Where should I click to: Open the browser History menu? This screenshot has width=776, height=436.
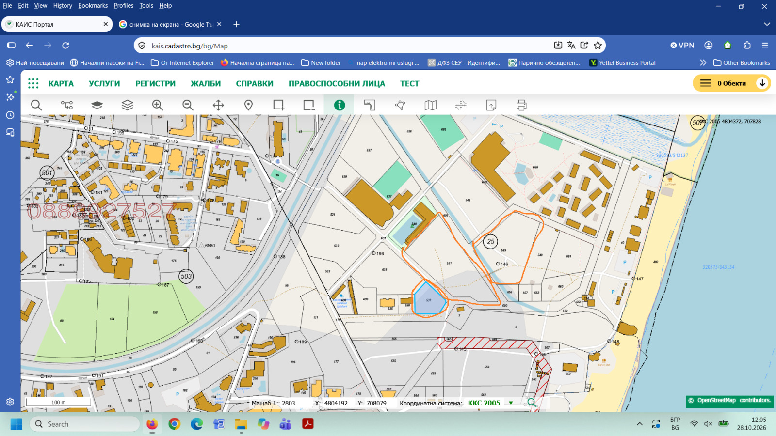click(63, 6)
